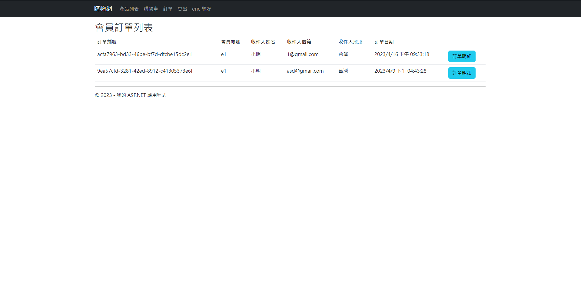Click the email asd@gmail.com cell
Screen dimensions: 581x284
(x=305, y=71)
